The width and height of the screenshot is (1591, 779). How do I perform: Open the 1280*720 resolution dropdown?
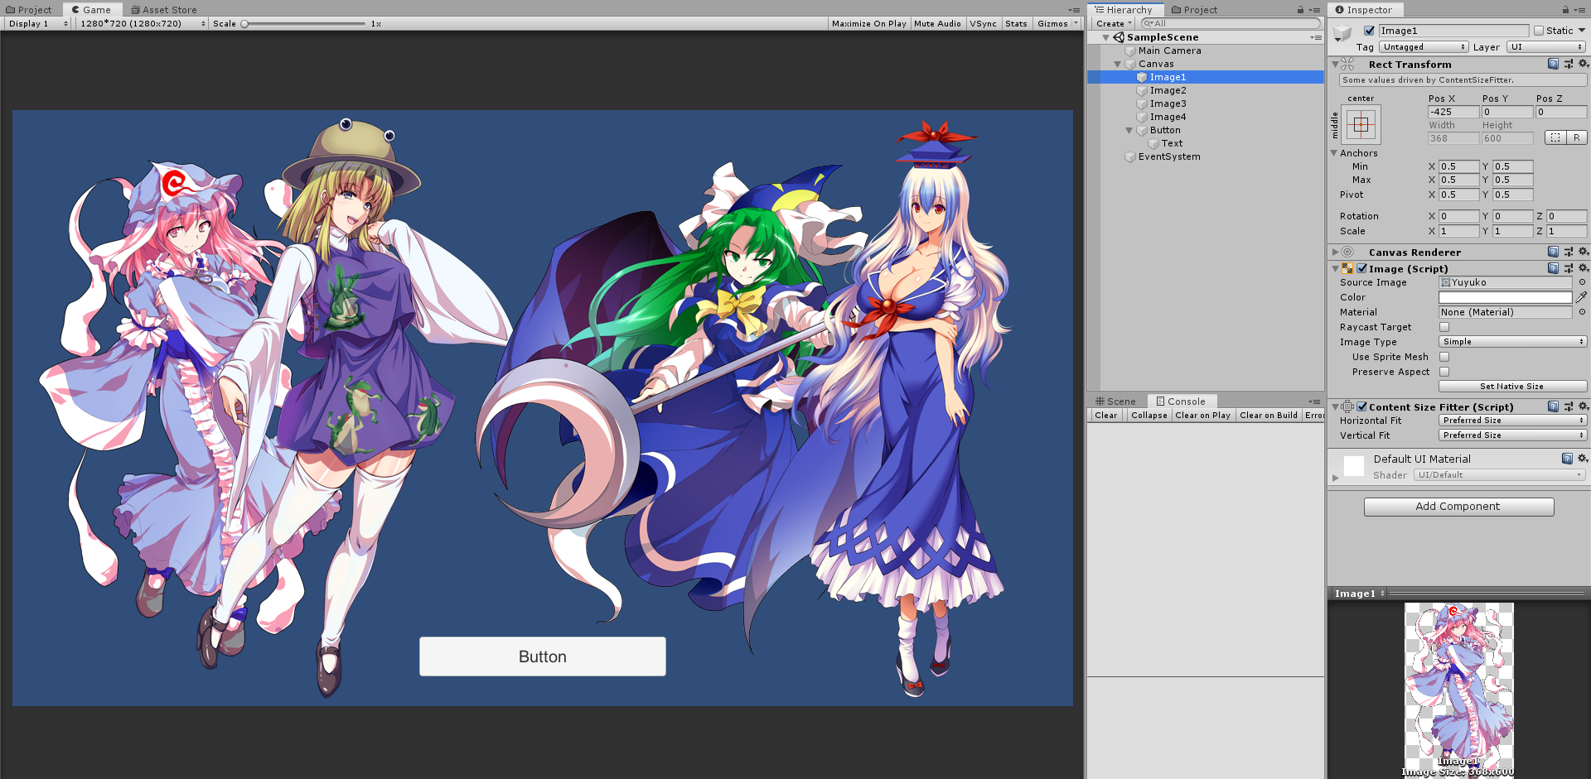click(x=143, y=23)
